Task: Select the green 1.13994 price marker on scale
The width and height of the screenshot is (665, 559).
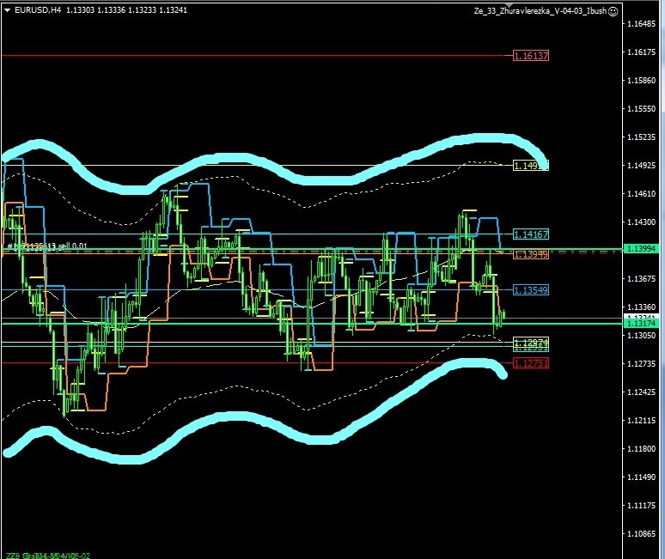Action: pos(643,248)
